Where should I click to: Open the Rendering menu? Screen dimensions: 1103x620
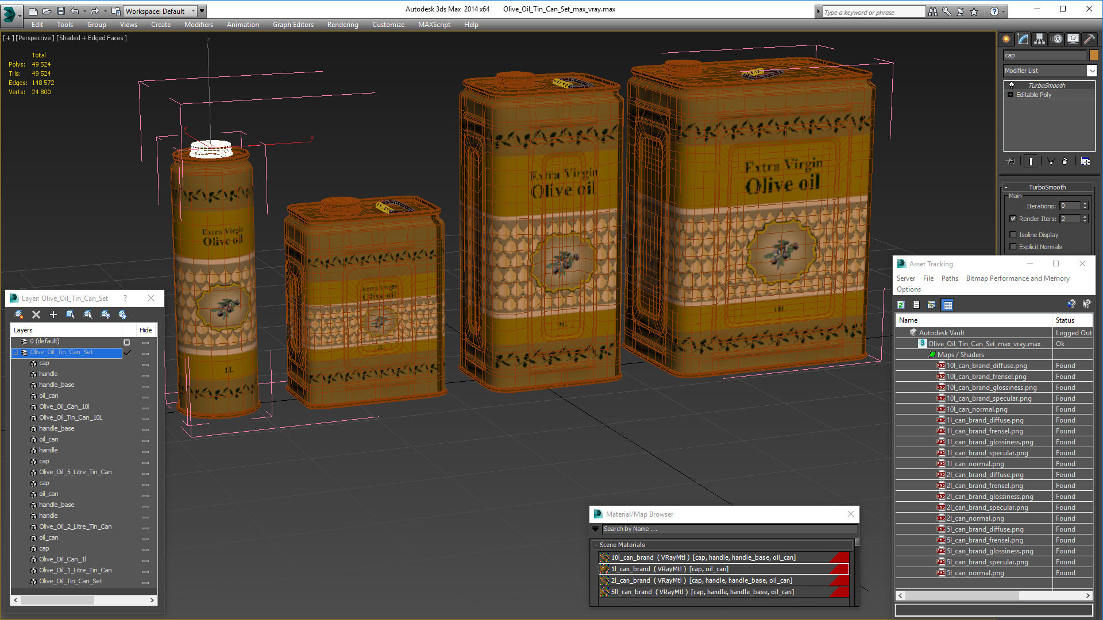342,25
